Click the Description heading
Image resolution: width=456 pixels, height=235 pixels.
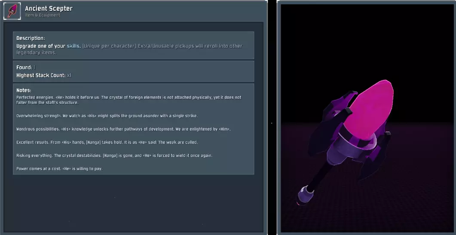coord(31,38)
